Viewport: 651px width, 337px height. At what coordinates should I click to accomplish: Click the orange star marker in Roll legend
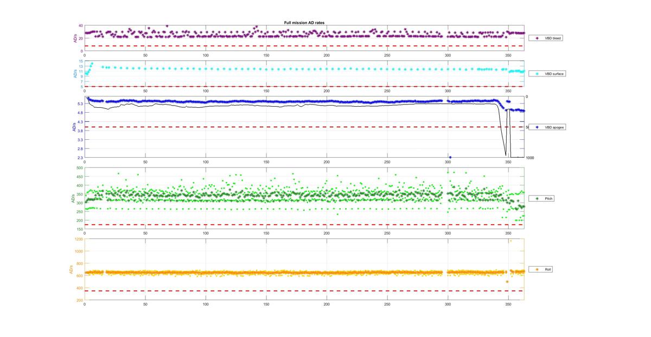[x=537, y=269]
